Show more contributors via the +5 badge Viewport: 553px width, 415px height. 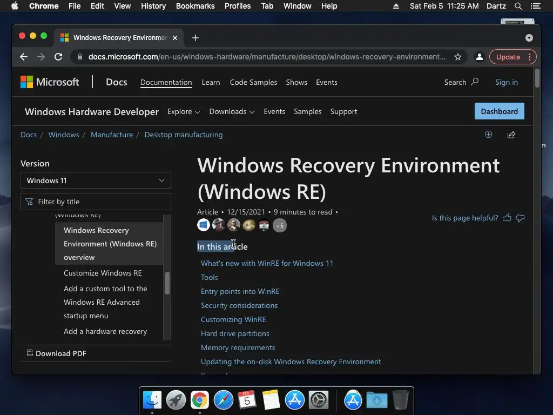click(280, 225)
